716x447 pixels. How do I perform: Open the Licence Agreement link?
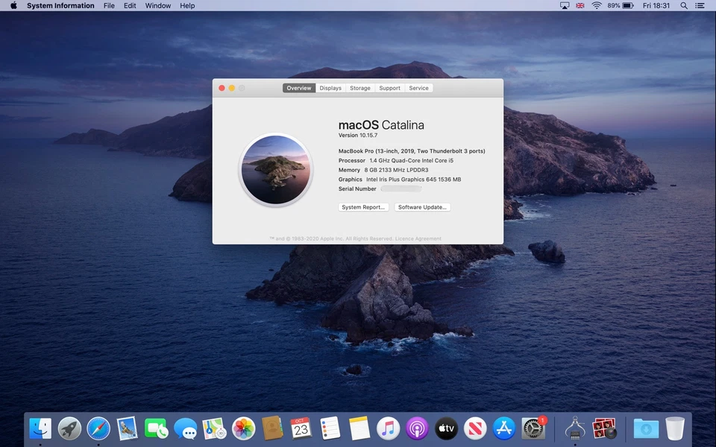coord(418,238)
